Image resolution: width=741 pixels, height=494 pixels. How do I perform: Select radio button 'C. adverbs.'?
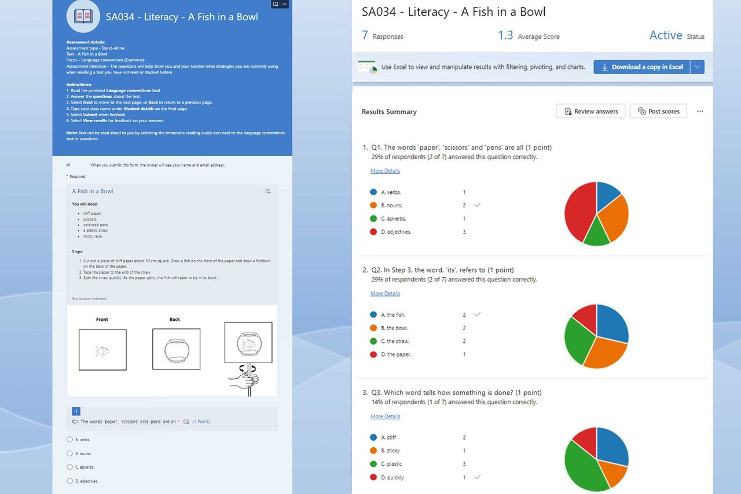coord(69,467)
